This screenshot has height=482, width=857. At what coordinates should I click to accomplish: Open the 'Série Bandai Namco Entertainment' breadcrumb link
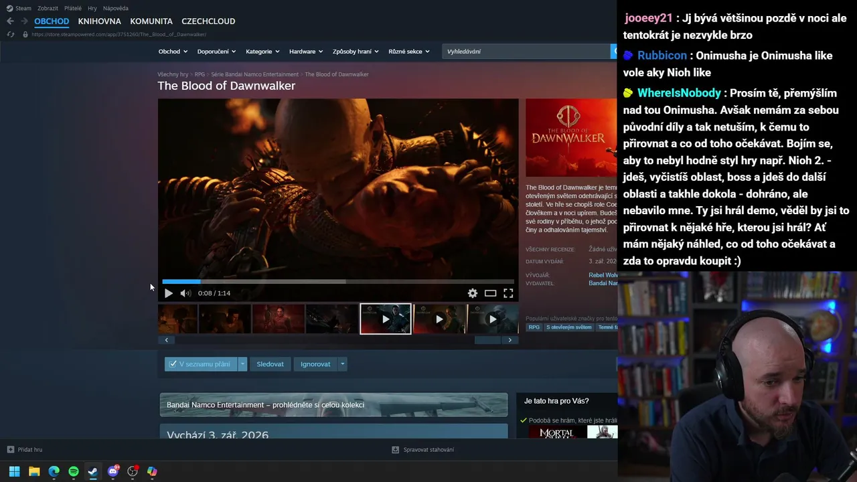coord(255,74)
